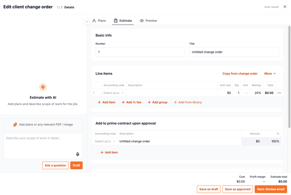Click the paperclip attach plans icon
This screenshot has width=291, height=195.
coord(15,125)
